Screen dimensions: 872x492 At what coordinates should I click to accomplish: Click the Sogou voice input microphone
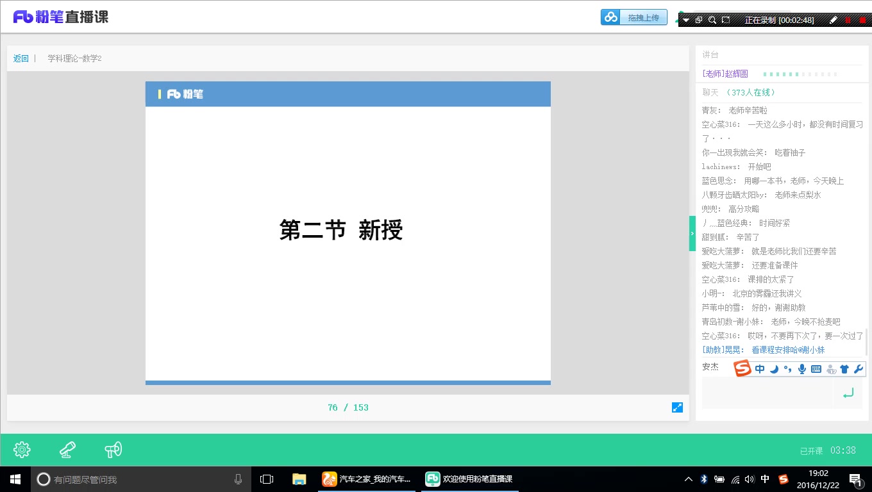801,369
